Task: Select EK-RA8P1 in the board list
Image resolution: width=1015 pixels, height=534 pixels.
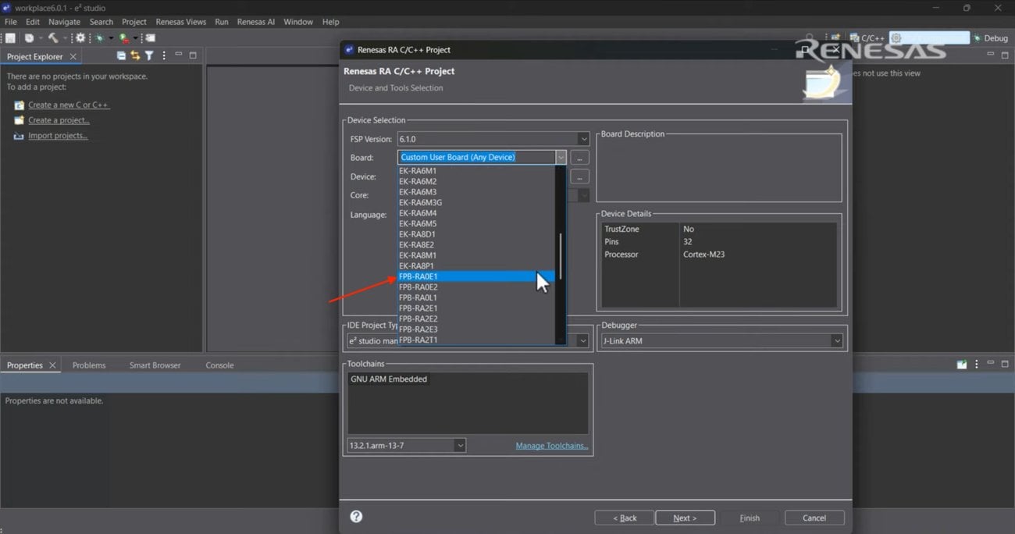Action: [476, 266]
